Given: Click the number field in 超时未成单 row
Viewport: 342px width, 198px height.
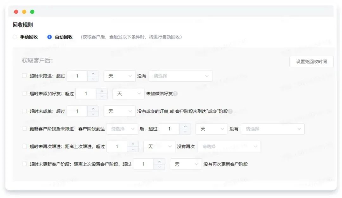Looking at the screenshot, I should [77, 111].
